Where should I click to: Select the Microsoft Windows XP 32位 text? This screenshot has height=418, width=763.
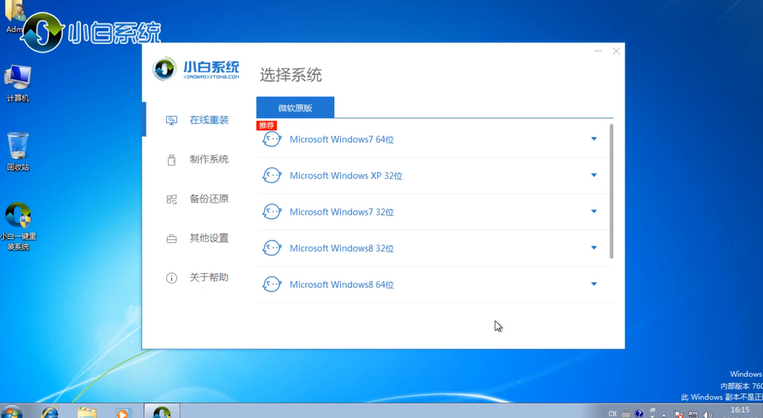tap(346, 176)
